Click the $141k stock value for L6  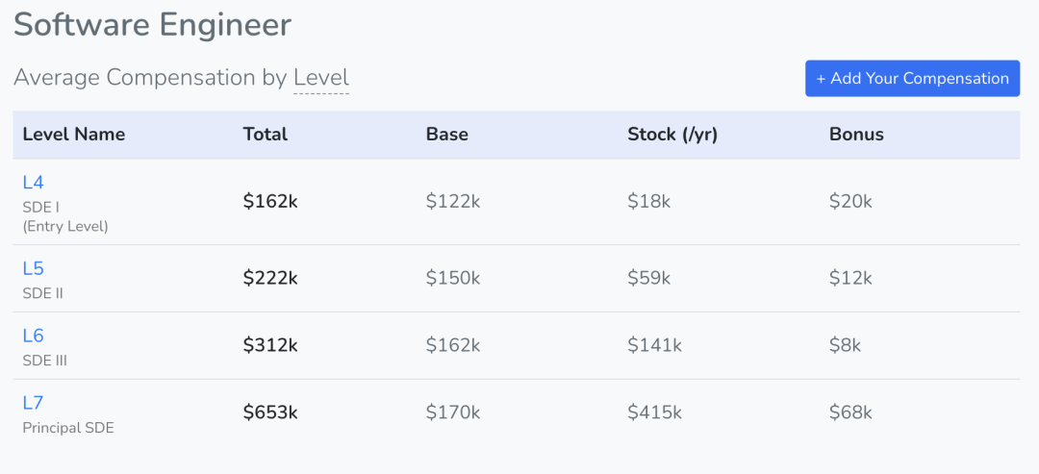point(655,345)
